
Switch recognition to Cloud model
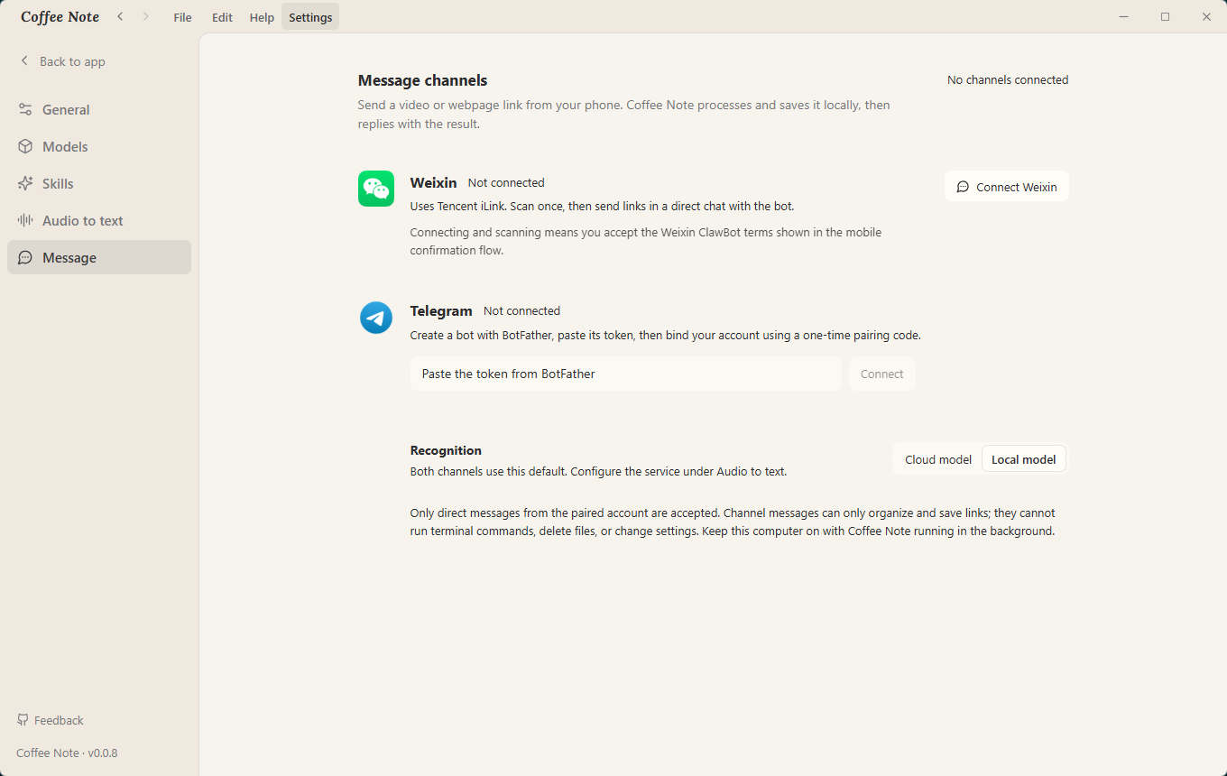(x=938, y=459)
